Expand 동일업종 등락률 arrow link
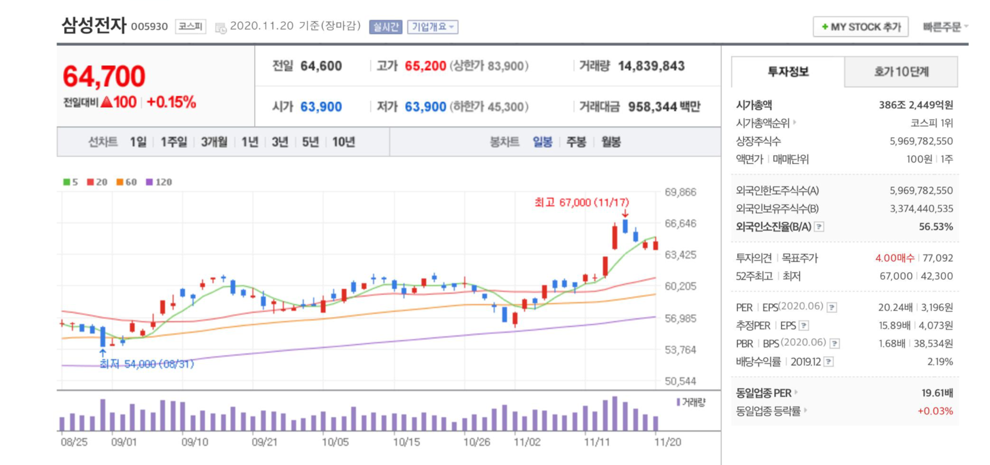Screen dimensions: 990x465 point(805,410)
